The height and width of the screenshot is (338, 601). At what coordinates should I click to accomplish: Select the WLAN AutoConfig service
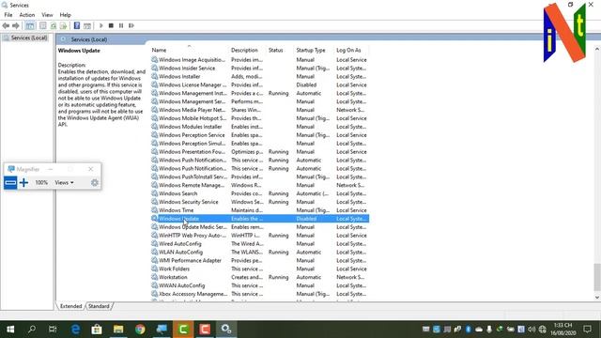pos(259,253)
